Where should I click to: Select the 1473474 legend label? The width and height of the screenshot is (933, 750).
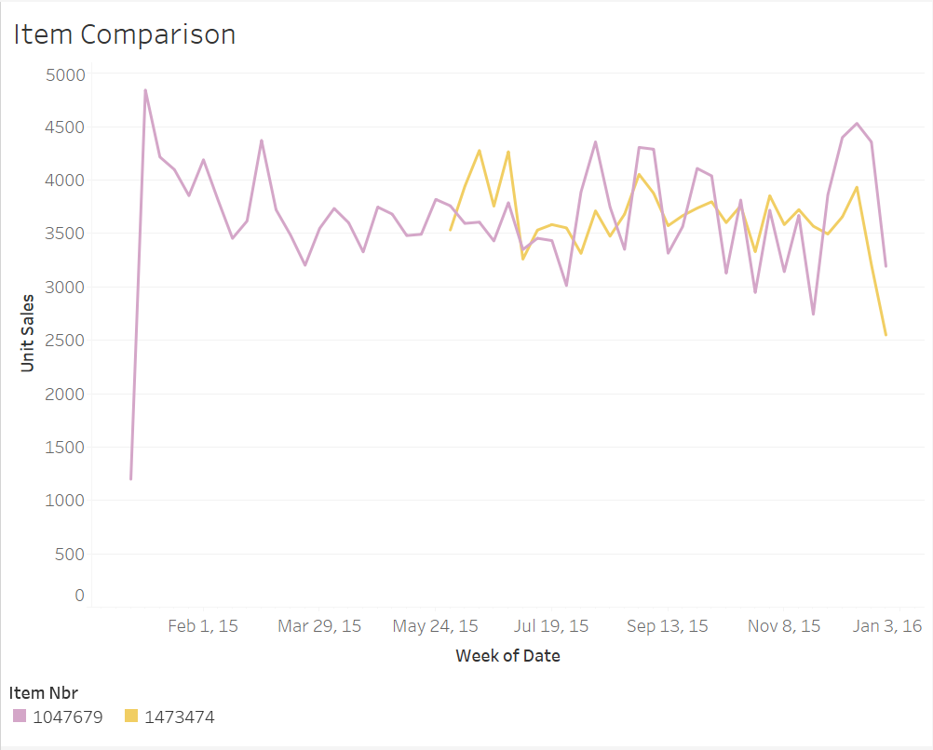(179, 717)
